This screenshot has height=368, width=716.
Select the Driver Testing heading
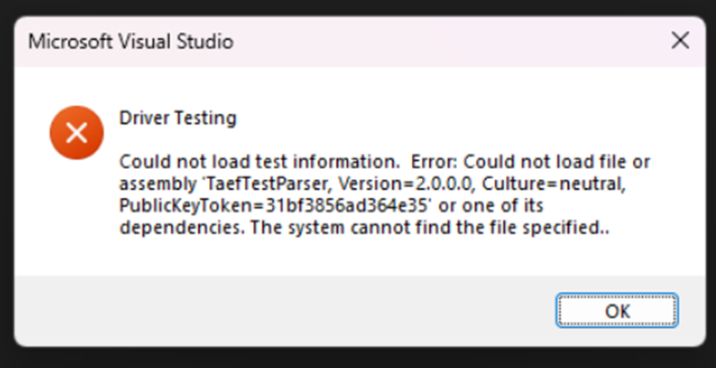point(178,118)
